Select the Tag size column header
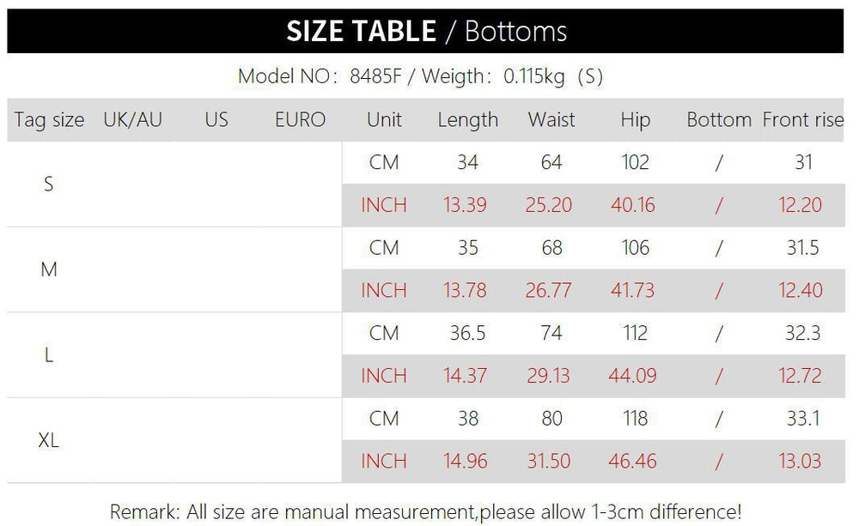 [49, 120]
